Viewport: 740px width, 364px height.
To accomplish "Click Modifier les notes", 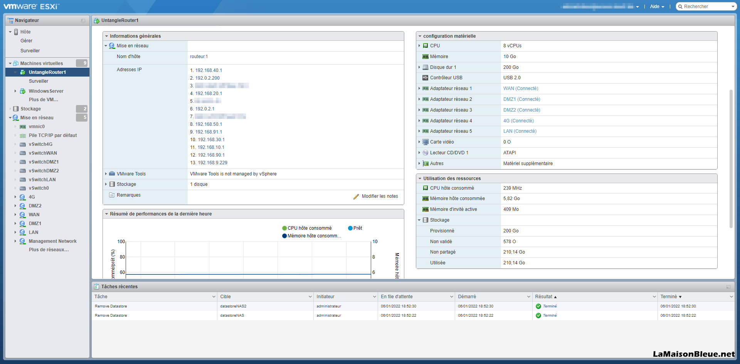I will tap(380, 196).
